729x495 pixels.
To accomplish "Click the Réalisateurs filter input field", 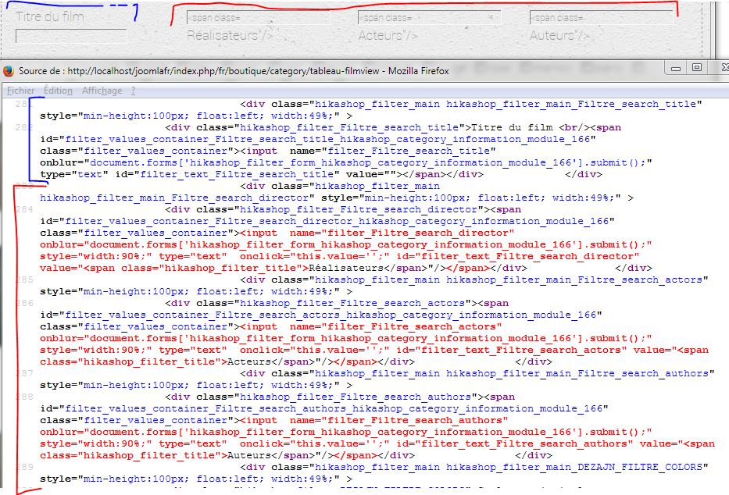I will [258, 18].
